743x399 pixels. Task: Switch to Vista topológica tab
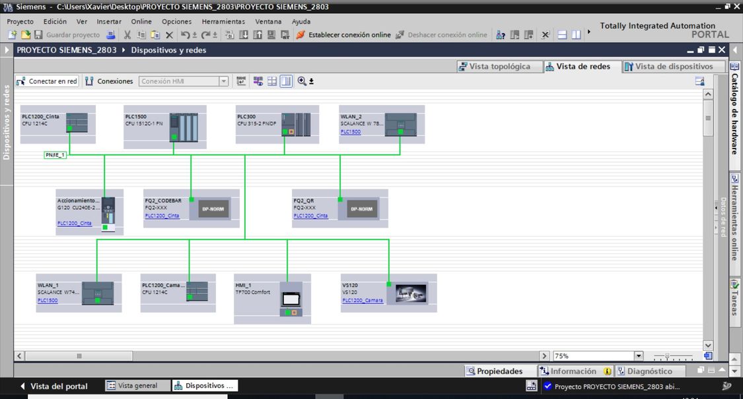[x=494, y=66]
